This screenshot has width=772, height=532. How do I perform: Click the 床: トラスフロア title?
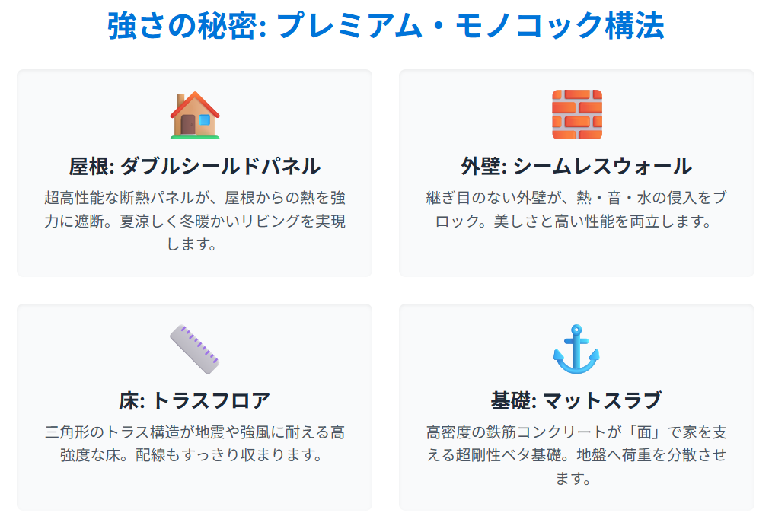pos(194,400)
